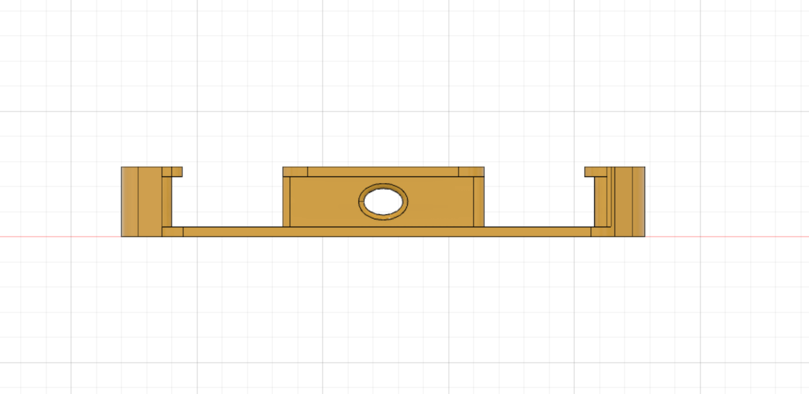Viewport: 809px width, 394px height.
Task: Select the tall block at the model's right end
Action: [x=630, y=202]
